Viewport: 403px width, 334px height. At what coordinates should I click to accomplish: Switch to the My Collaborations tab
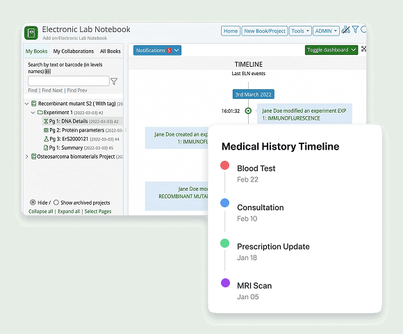coord(74,51)
